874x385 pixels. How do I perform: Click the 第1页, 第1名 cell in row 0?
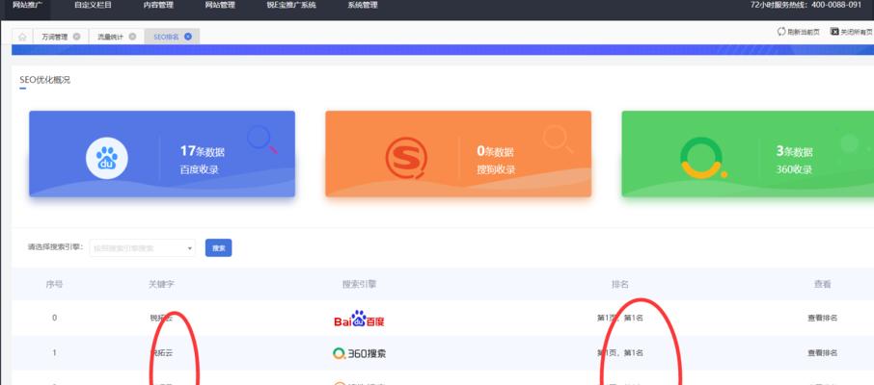(620, 319)
